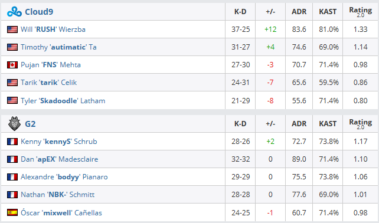The height and width of the screenshot is (223, 379).
Task: Click the Canadian flag beside FNS
Action: coord(12,65)
